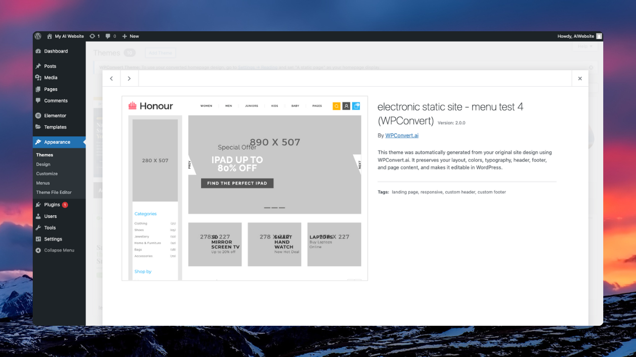Screen dimensions: 636x357
Task: Click Categories heading in preview
Action: (146, 214)
